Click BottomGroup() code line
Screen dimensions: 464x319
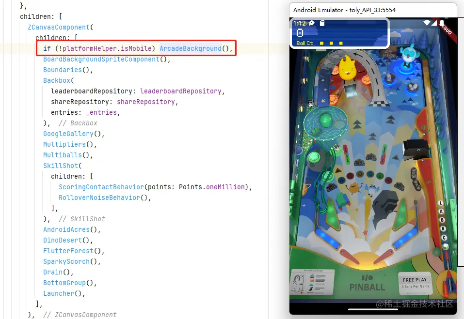[70, 283]
